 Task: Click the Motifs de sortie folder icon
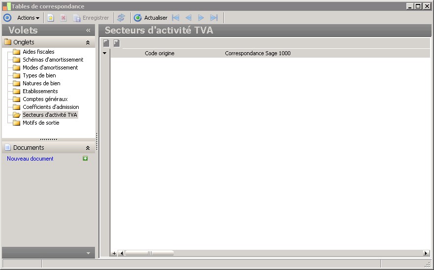pos(17,123)
